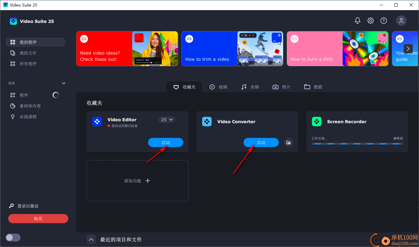Switch to the 照片 tab
Image resolution: width=419 pixels, height=247 pixels.
pos(282,87)
